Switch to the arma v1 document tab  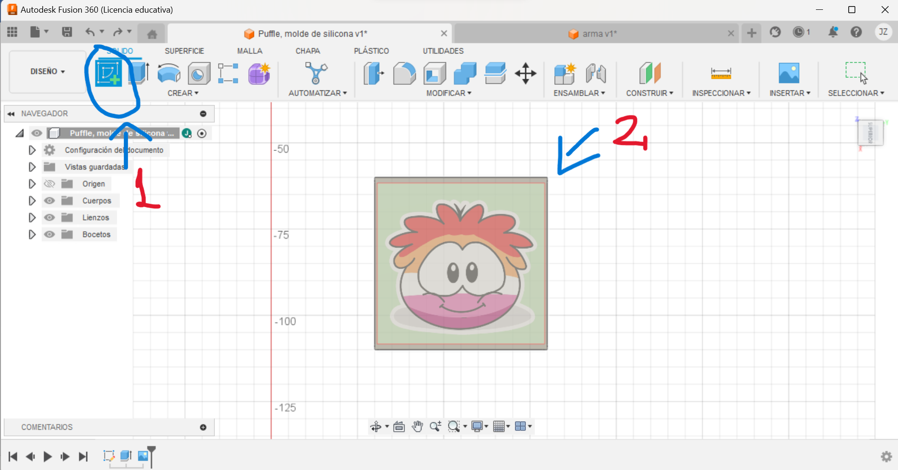[596, 34]
